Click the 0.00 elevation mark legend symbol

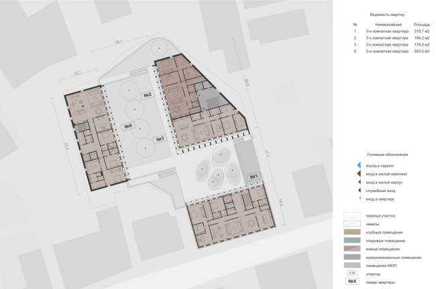point(351,274)
